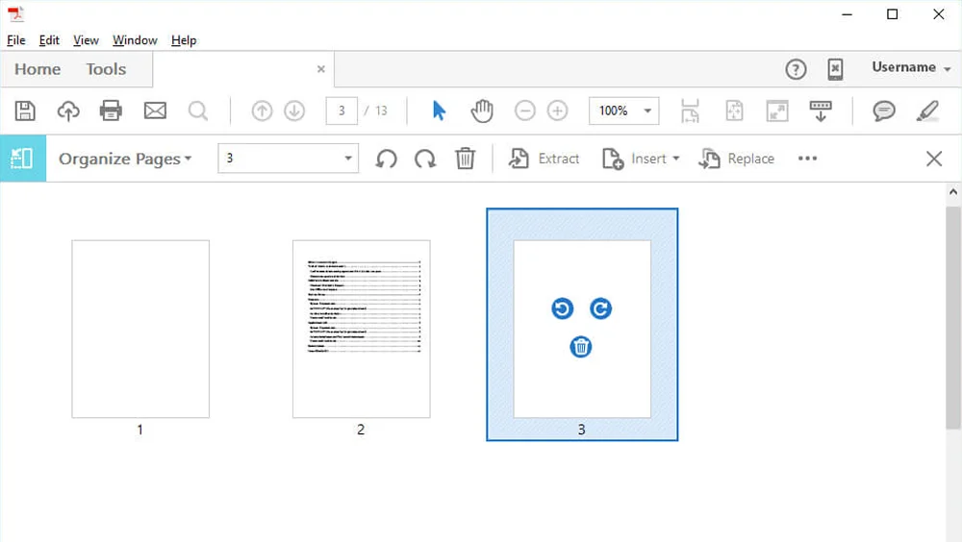Viewport: 962px width, 542px height.
Task: Expand the 100% zoom level dropdown
Action: point(647,111)
